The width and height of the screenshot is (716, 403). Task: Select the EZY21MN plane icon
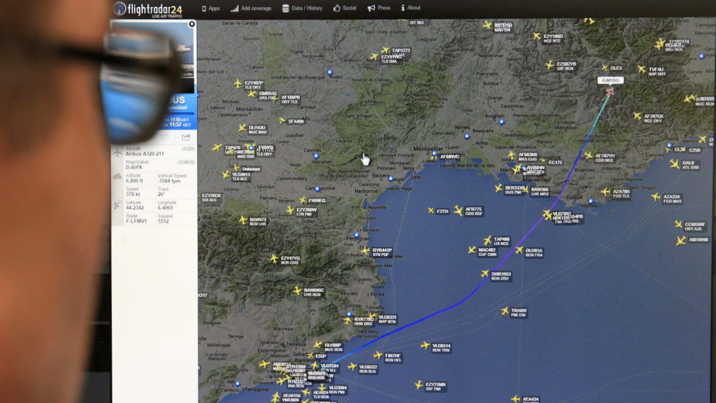click(418, 385)
